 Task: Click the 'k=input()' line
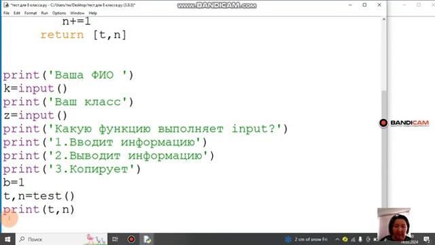pos(35,88)
